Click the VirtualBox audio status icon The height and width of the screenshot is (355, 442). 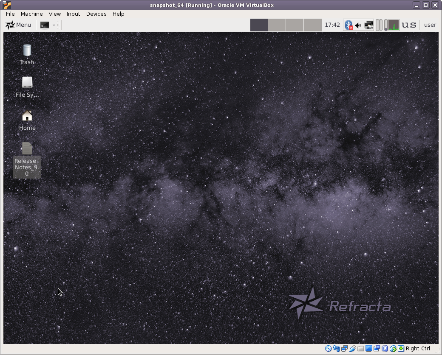coord(336,349)
